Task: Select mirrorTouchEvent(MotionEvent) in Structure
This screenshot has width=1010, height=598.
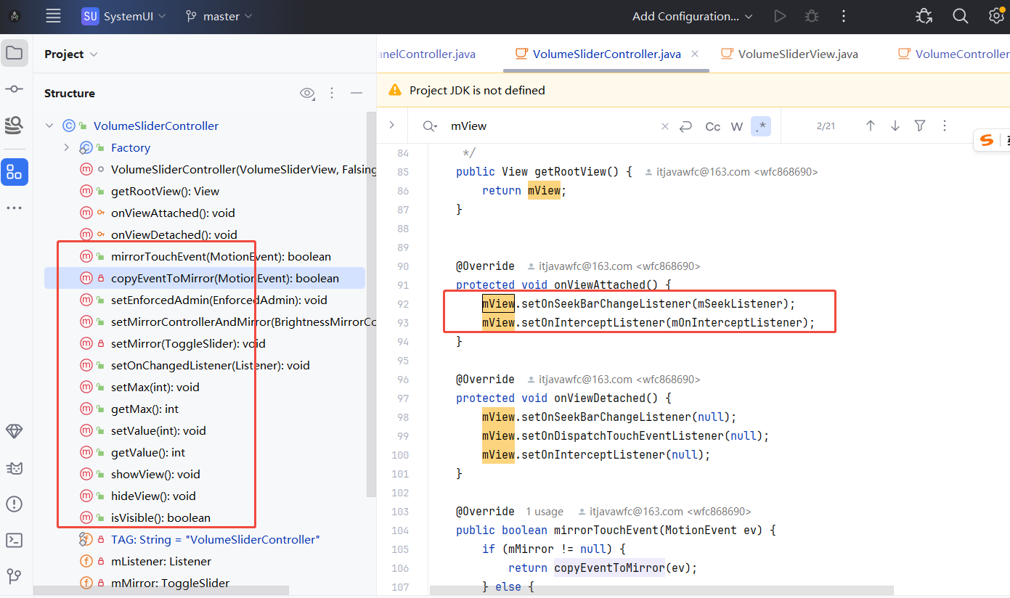Action: tap(221, 257)
